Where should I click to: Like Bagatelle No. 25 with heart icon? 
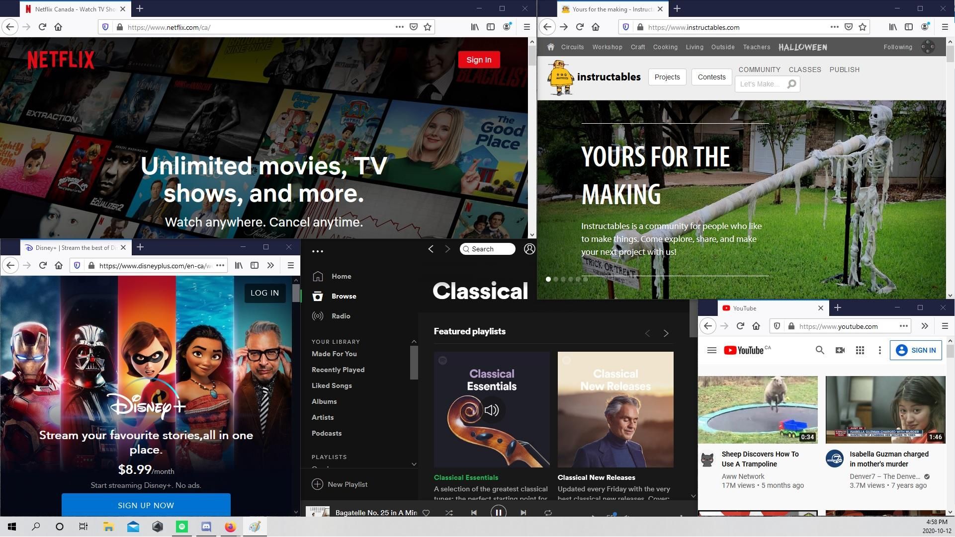pos(426,513)
